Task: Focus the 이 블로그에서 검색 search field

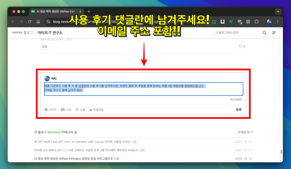Action: (x=238, y=33)
